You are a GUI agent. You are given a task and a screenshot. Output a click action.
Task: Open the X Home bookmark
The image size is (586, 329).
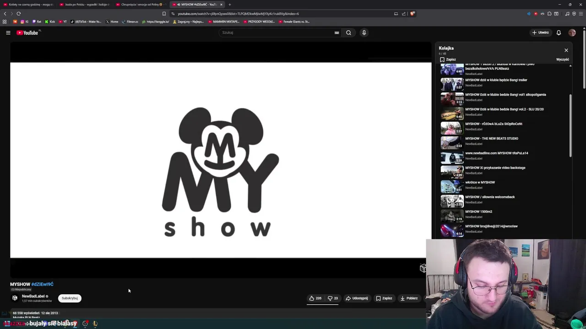click(x=112, y=21)
